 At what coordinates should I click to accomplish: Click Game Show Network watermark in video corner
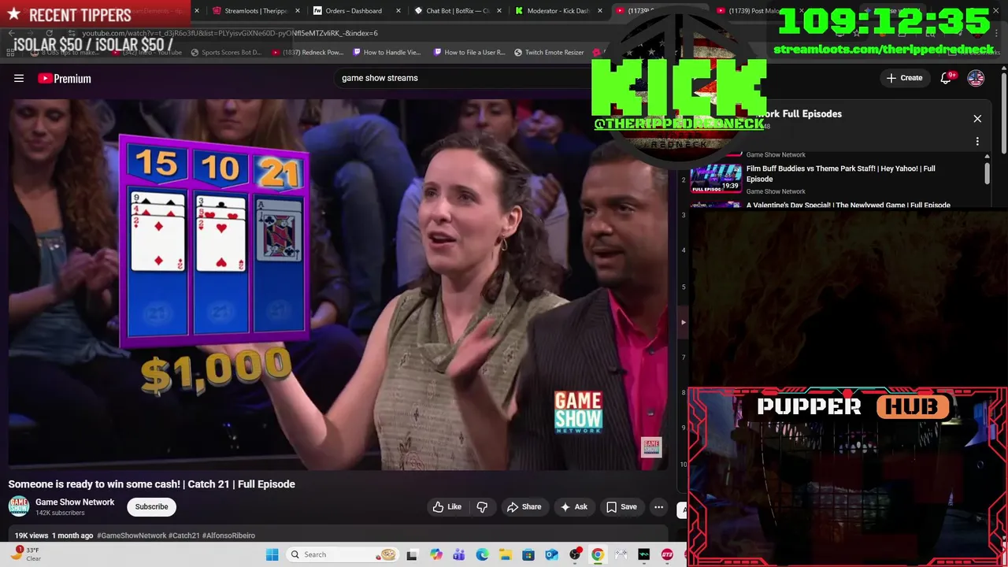pyautogui.click(x=651, y=447)
